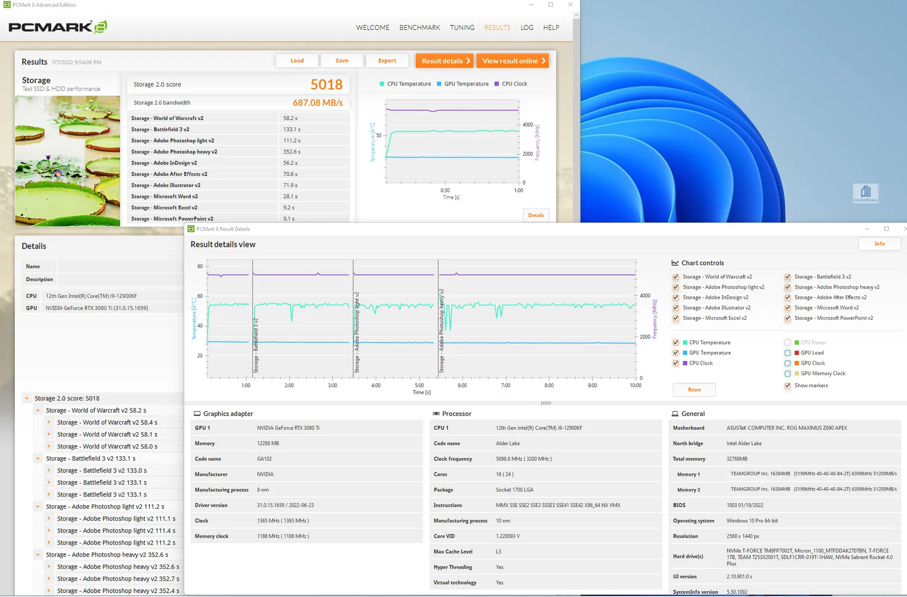Enable GPU Clock chart line
Image resolution: width=907 pixels, height=597 pixels.
788,363
